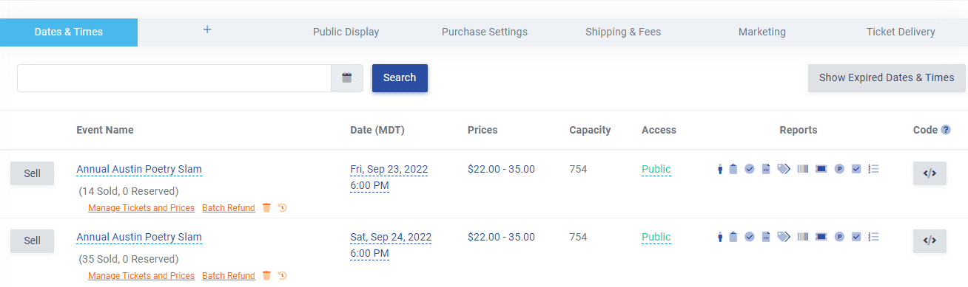Viewport: 968px width, 287px height.
Task: Switch to Public Display tab
Action: pos(346,32)
